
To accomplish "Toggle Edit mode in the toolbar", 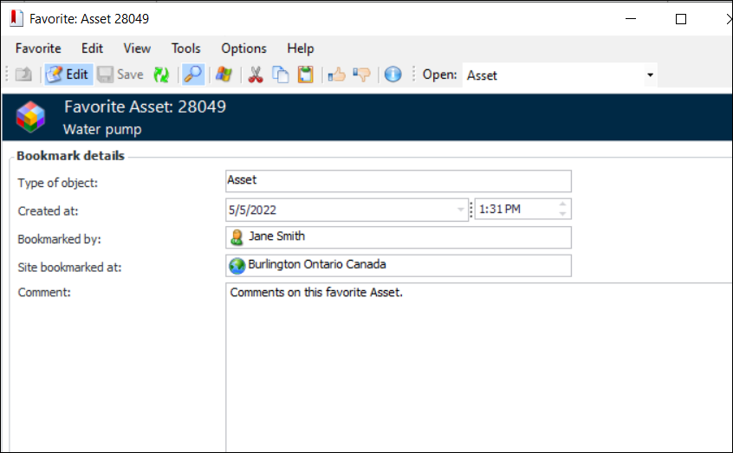I will click(x=68, y=74).
